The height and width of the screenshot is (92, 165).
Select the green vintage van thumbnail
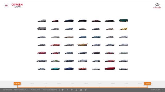(x=123, y=20)
